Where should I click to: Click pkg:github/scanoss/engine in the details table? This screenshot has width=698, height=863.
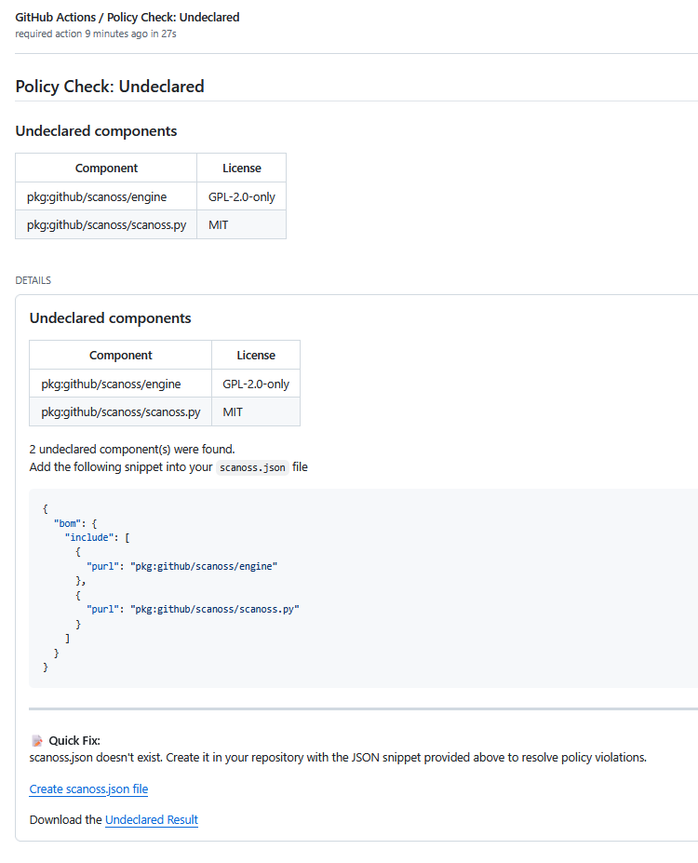coord(111,384)
